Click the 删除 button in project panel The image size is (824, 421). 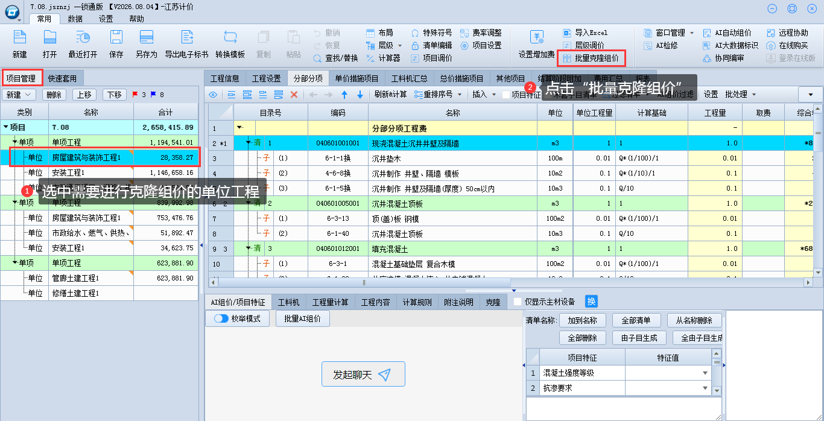(54, 95)
